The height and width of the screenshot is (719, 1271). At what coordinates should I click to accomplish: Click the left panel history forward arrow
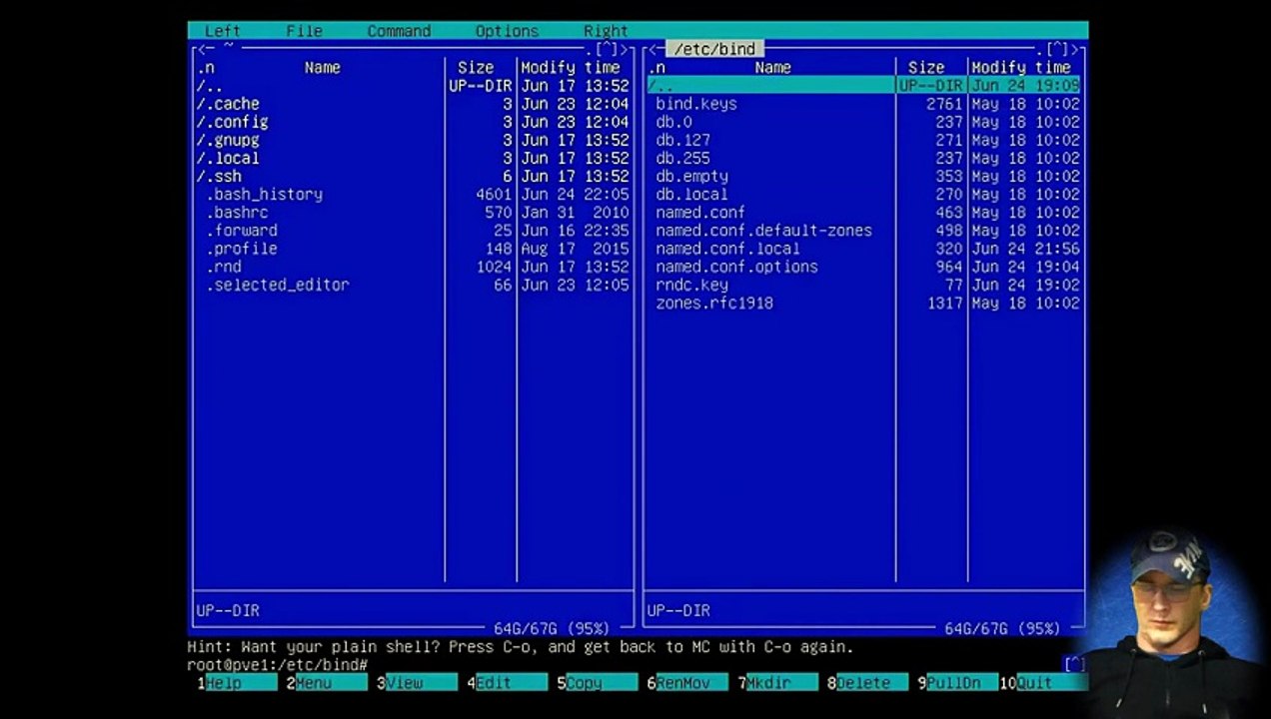pyautogui.click(x=625, y=49)
